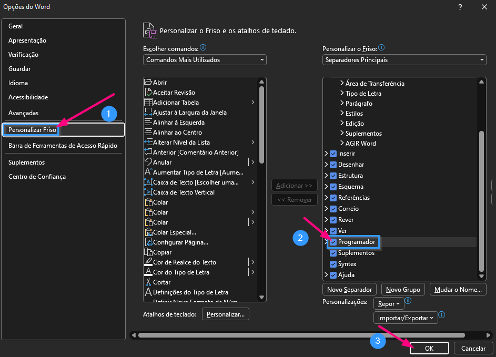The image size is (496, 357).
Task: Disable the Referências tab checkbox
Action: pos(333,198)
